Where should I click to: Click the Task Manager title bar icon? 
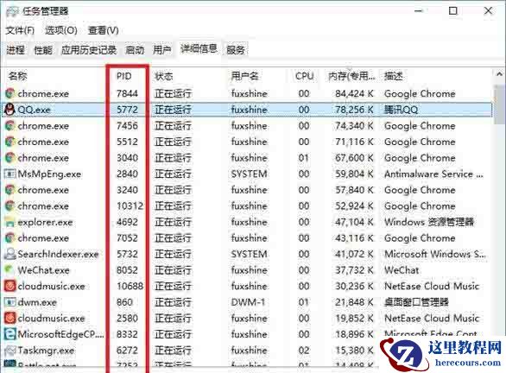[12, 11]
